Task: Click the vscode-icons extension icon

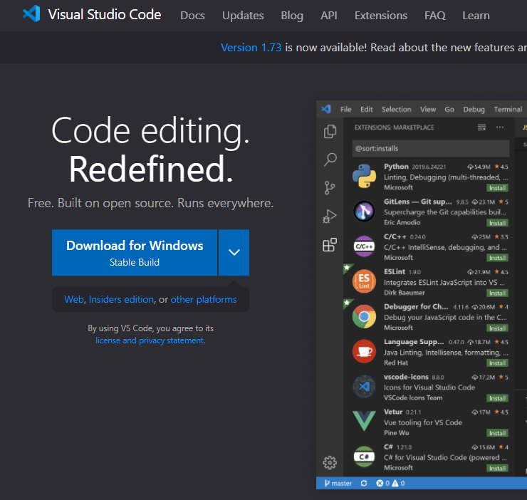Action: click(364, 386)
